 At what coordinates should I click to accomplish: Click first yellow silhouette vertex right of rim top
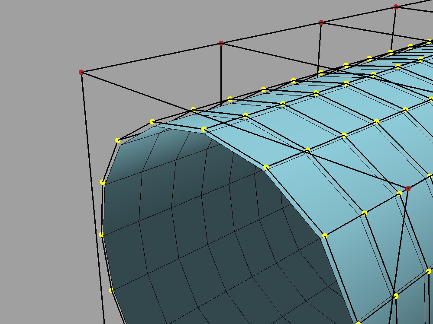(x=193, y=110)
